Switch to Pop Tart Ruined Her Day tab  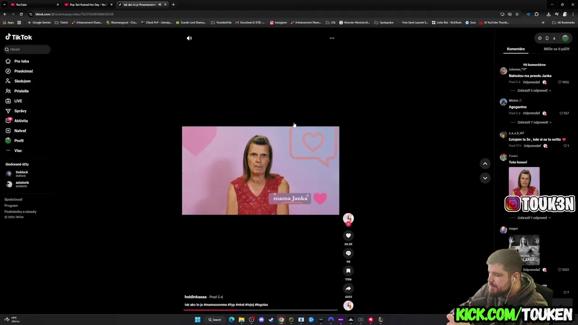tap(88, 5)
